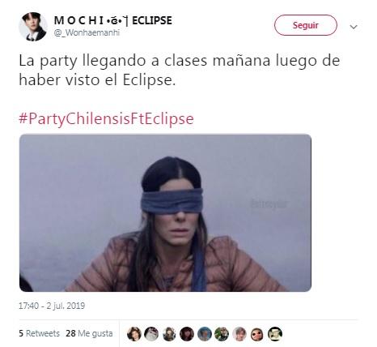
Task: Open the MOCHI ECLIPSE display name
Action: (x=112, y=20)
